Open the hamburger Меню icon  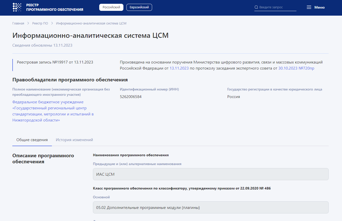pos(309,7)
